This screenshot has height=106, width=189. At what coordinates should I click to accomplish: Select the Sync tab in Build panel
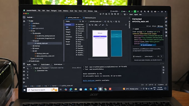coord(35,64)
